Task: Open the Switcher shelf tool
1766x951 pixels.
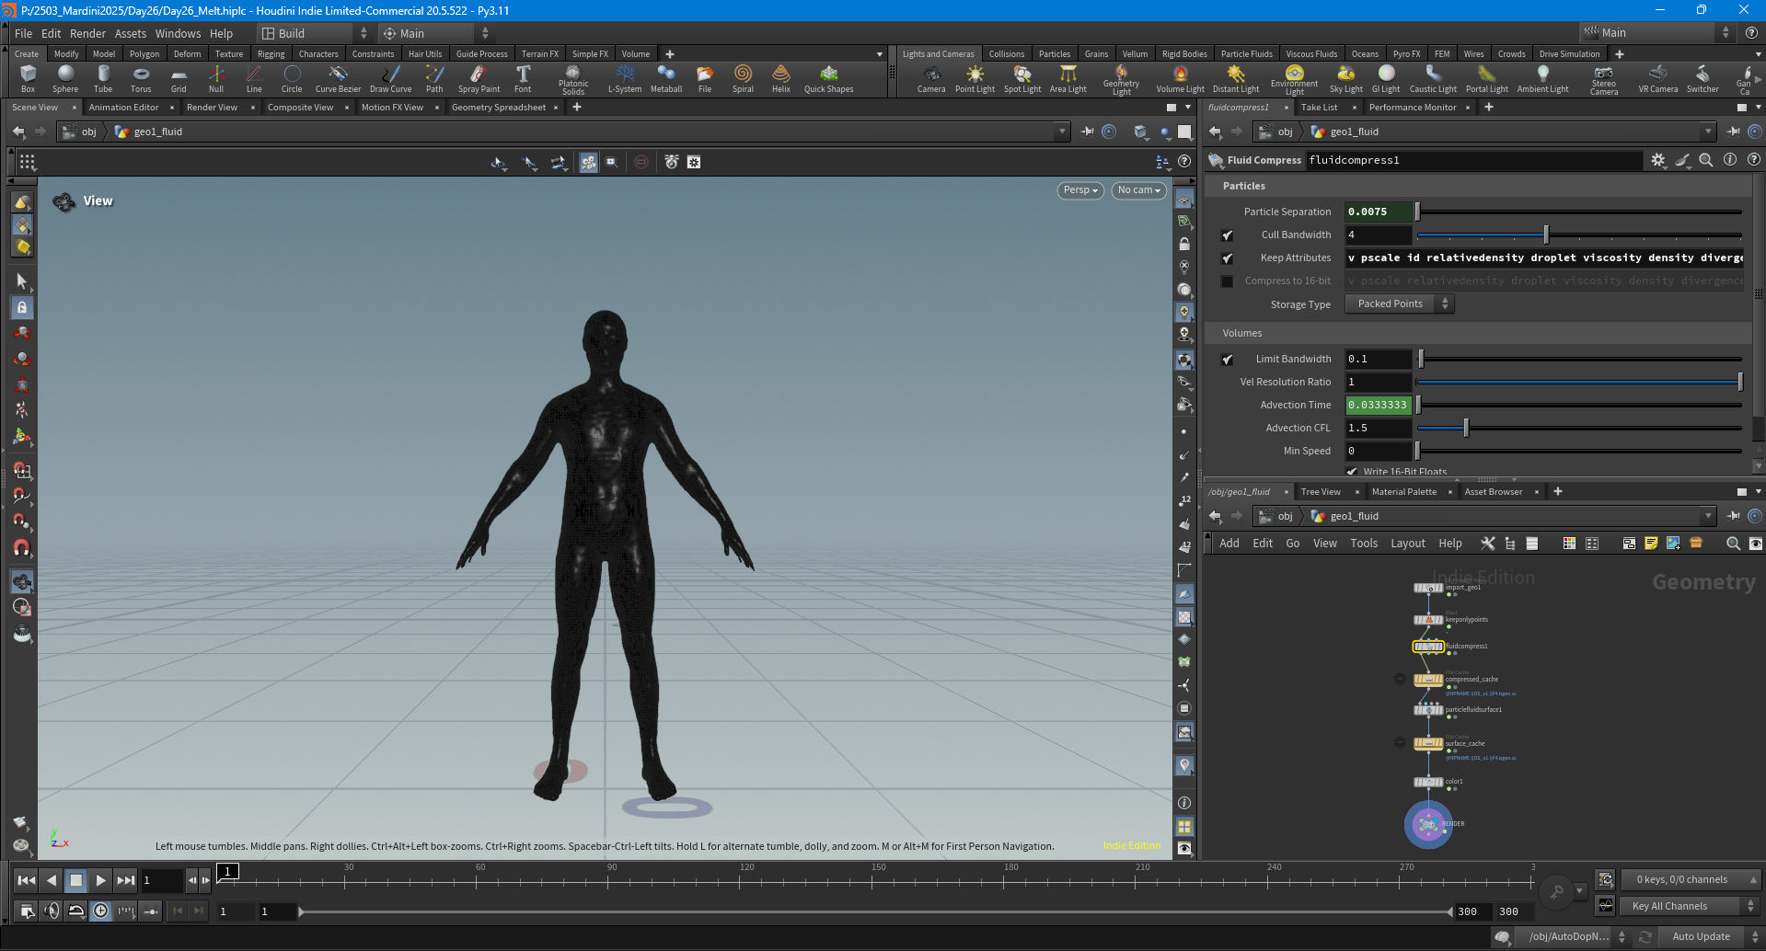Action: coord(1703,78)
